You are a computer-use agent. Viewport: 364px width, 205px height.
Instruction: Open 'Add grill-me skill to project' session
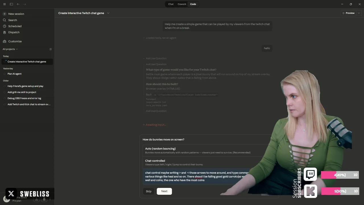(x=27, y=92)
